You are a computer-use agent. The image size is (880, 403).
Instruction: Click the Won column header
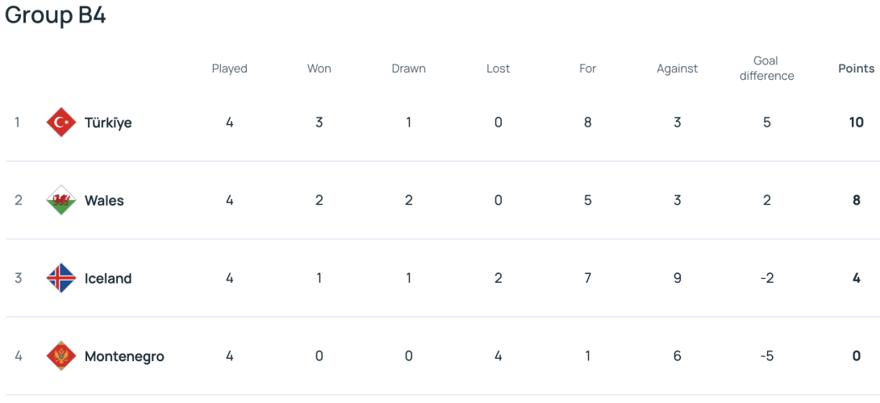click(319, 69)
